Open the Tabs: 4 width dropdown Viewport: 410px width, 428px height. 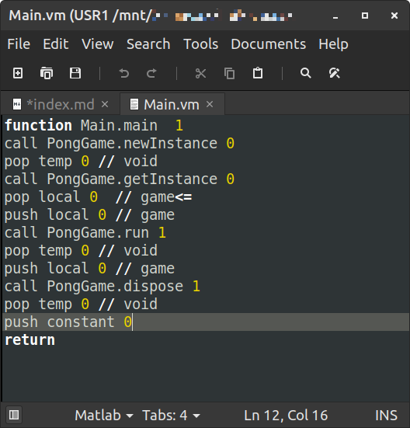tap(171, 415)
